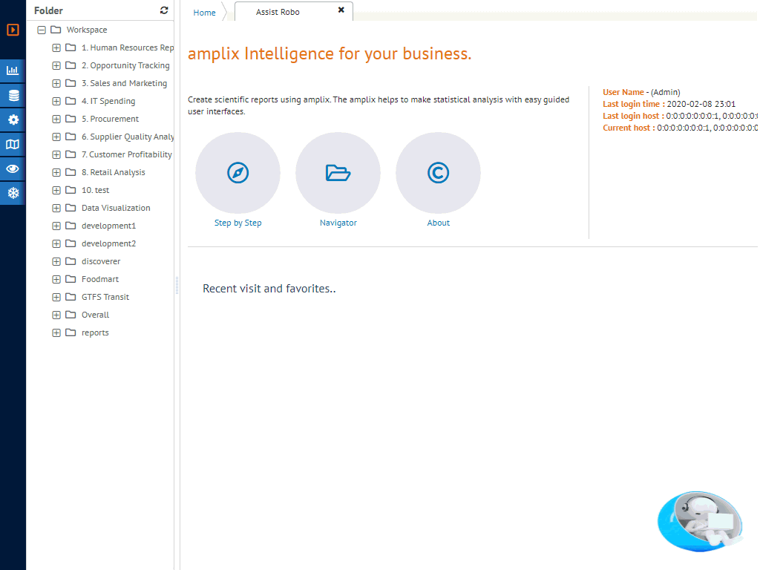Collapse the Workspace tree node
Viewport: 760px width, 570px height.
click(42, 30)
